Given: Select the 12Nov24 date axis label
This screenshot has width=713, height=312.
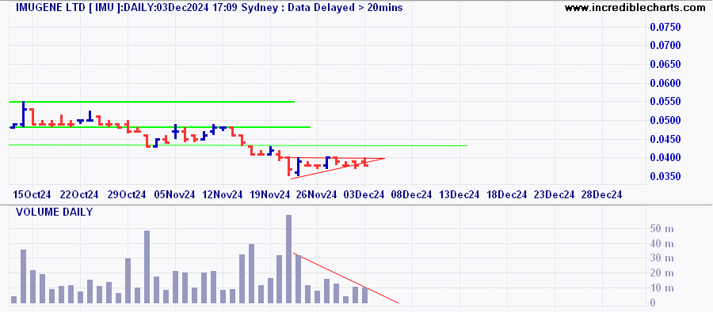Looking at the screenshot, I should click(x=223, y=194).
